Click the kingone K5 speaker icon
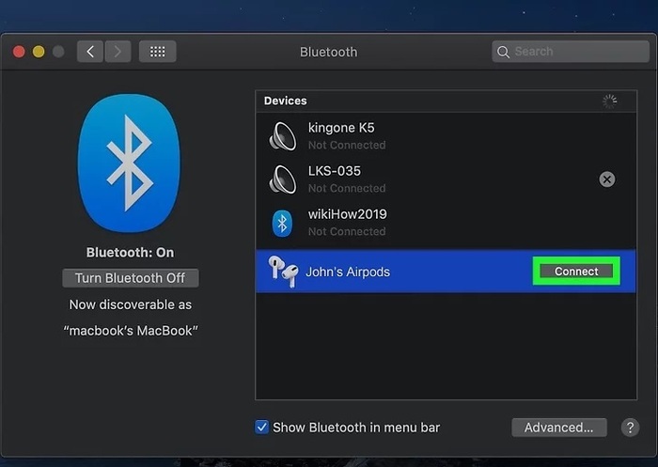This screenshot has width=658, height=467. coord(282,136)
